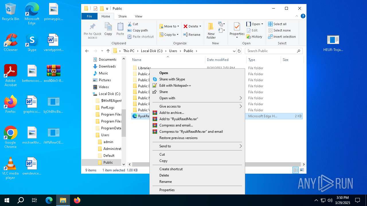Sort by the Type column header
Screen dimensions: 367x206
click(263, 60)
